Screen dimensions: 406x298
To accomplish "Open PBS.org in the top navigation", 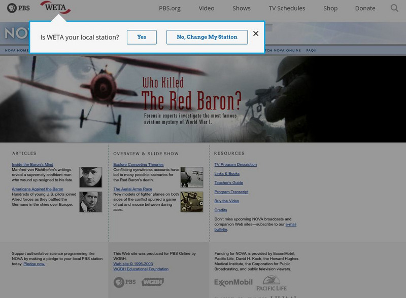I will (170, 8).
